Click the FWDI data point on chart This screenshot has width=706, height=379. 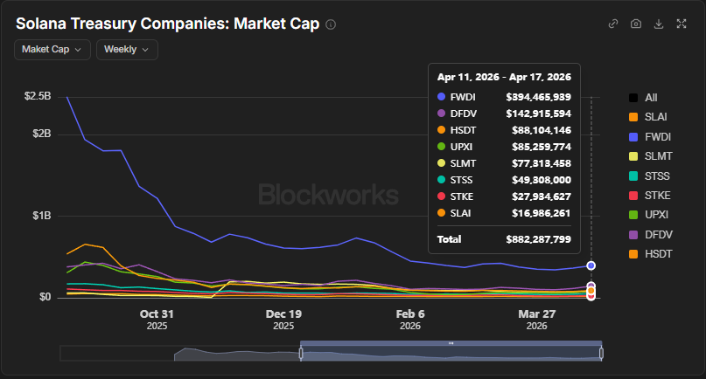pyautogui.click(x=591, y=265)
